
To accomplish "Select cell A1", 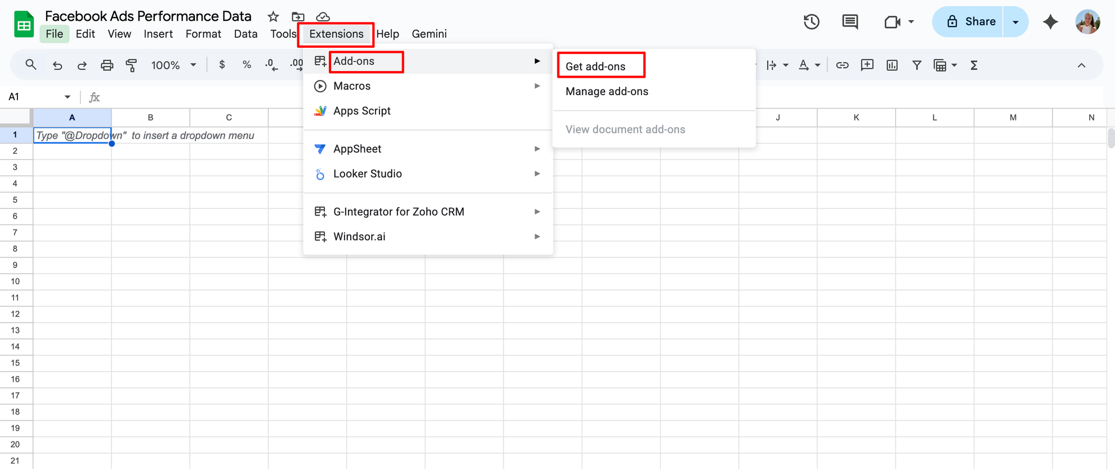I will 72,135.
